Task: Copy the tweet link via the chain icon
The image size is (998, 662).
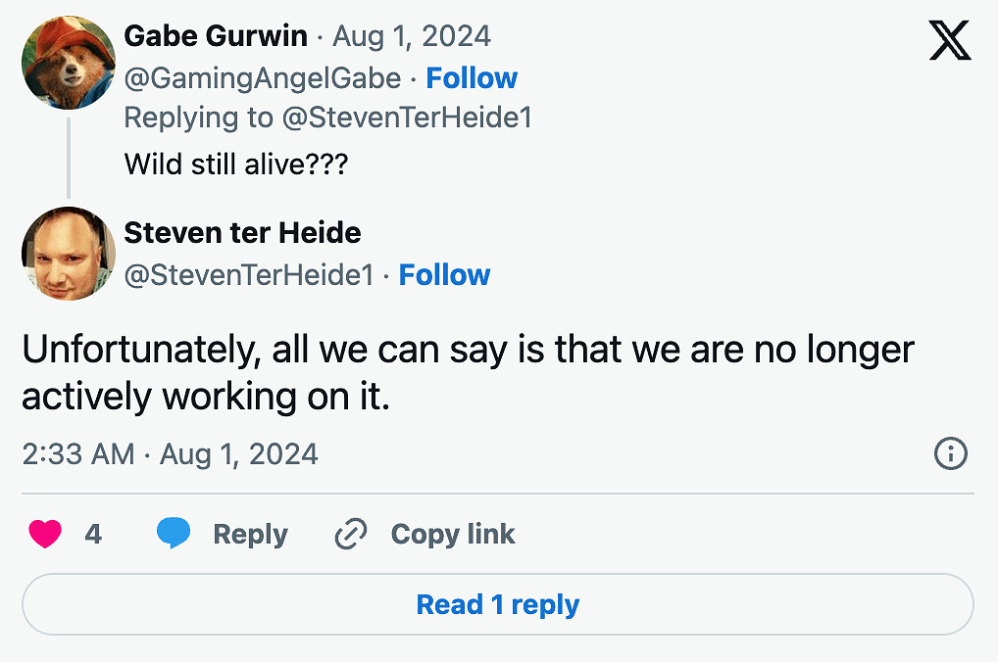Action: tap(350, 534)
